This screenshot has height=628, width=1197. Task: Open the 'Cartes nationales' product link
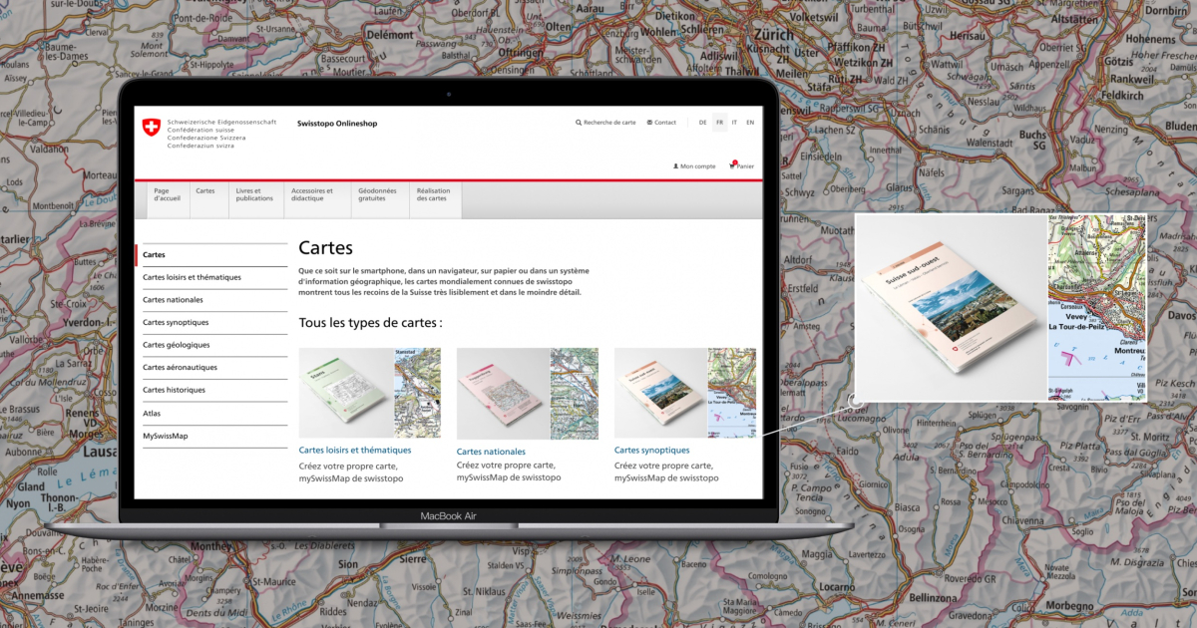(491, 451)
